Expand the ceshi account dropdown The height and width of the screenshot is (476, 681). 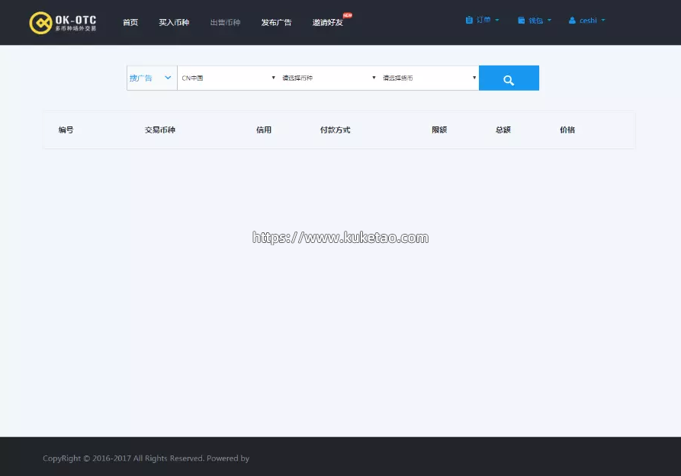point(586,21)
